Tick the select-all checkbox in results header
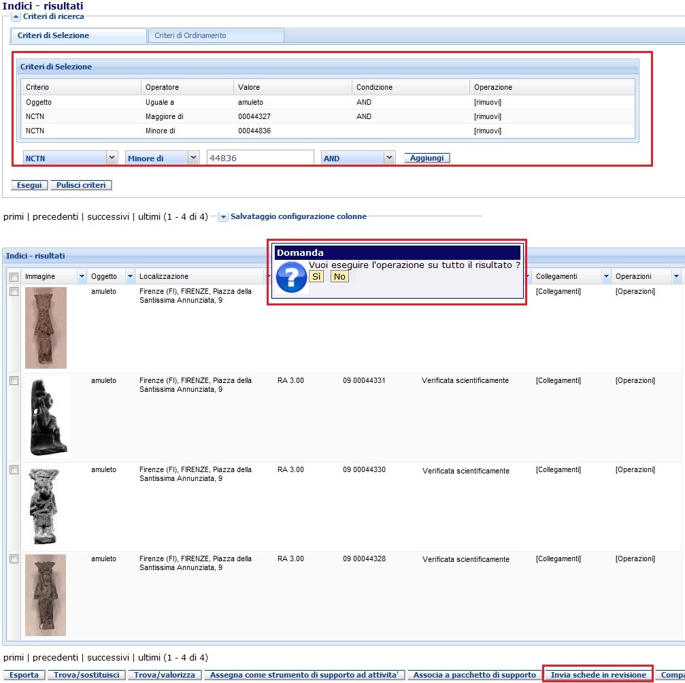 tap(14, 277)
